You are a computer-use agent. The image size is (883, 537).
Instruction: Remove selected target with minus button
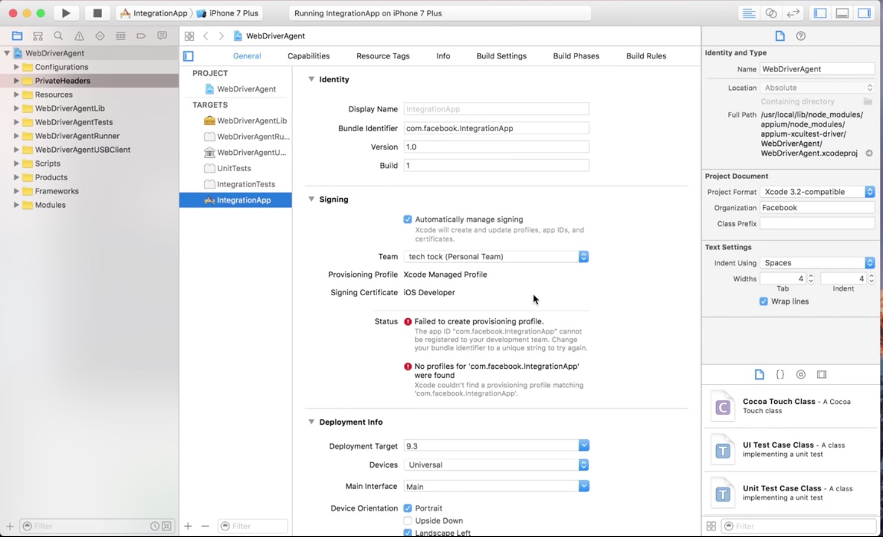pyautogui.click(x=205, y=526)
